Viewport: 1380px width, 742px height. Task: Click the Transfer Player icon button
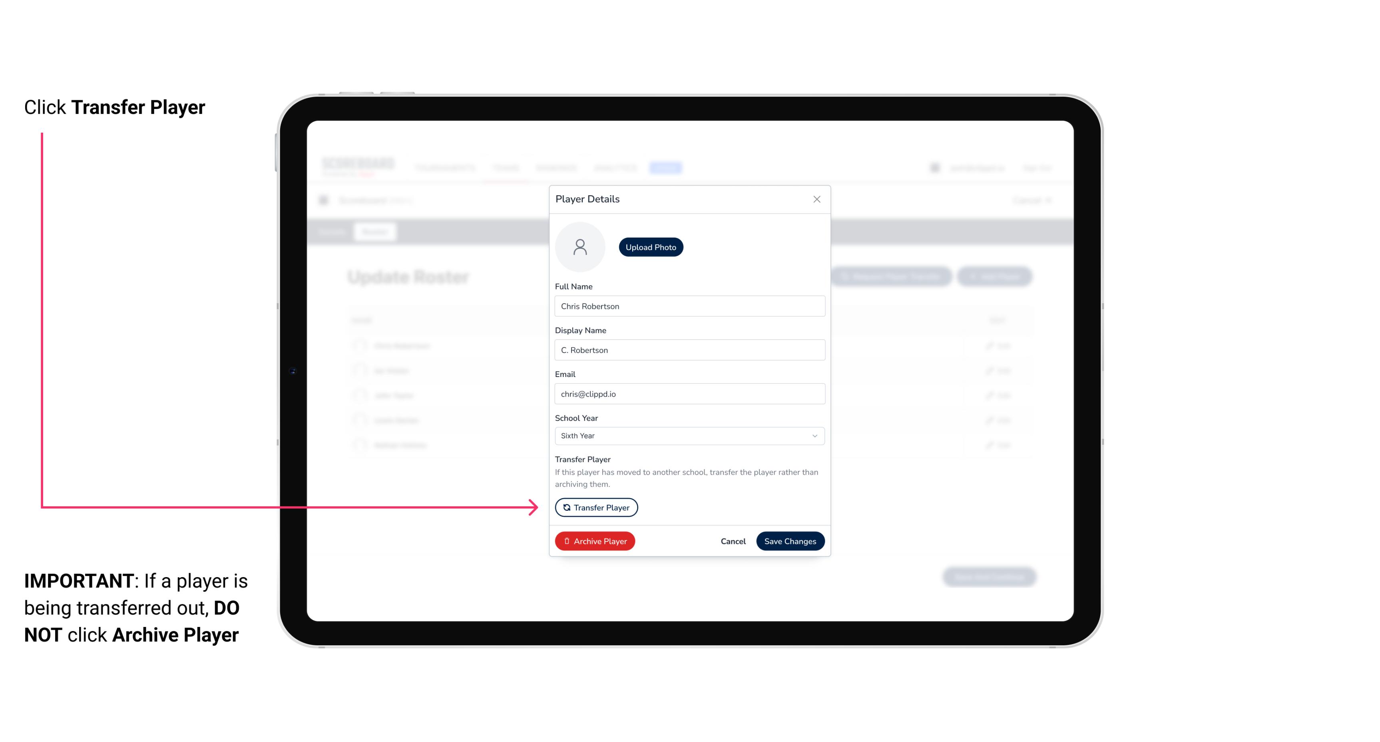coord(595,507)
